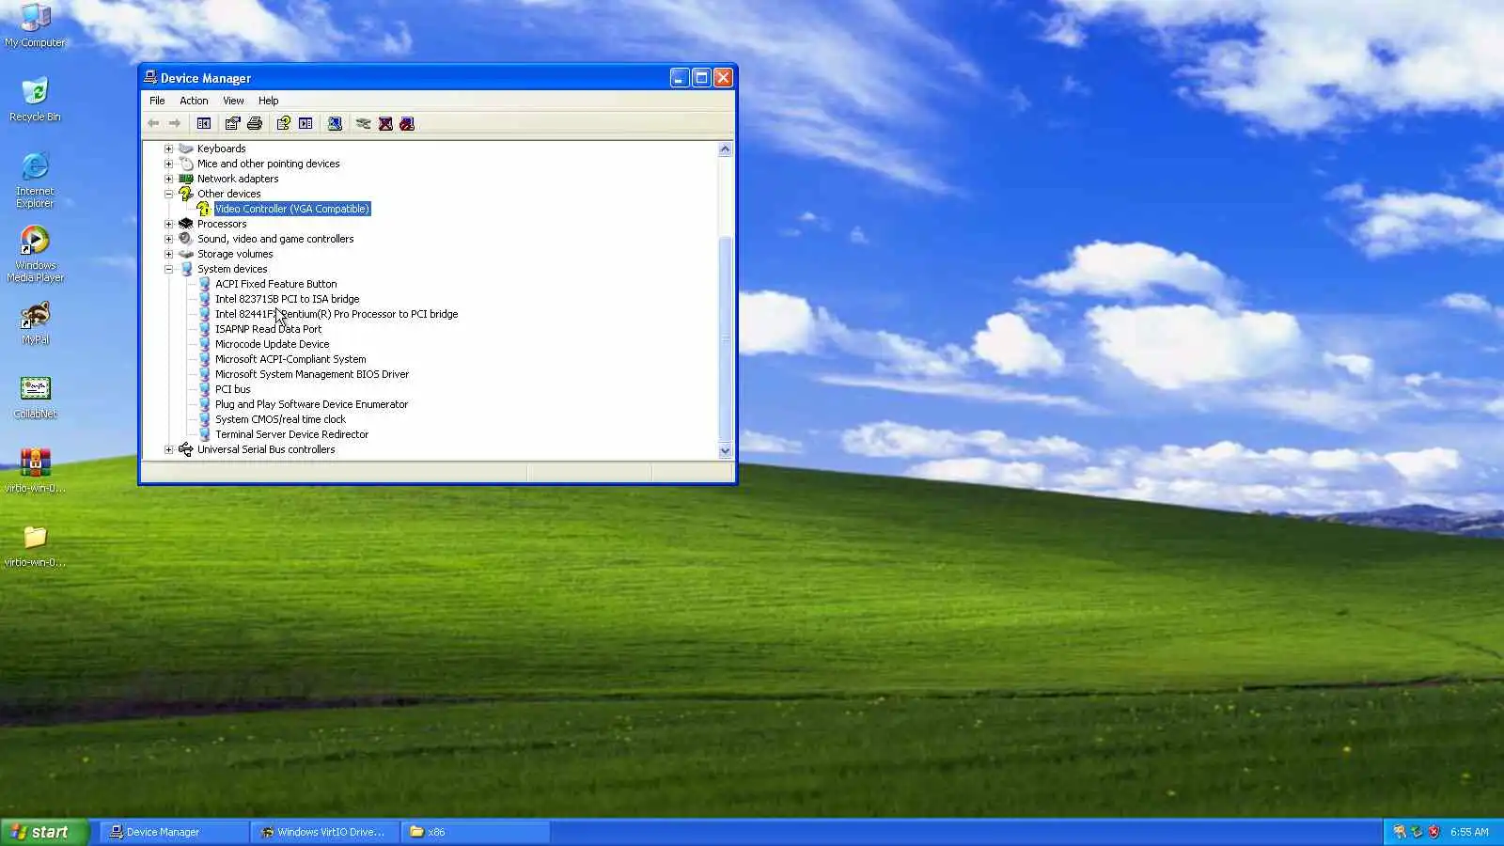The height and width of the screenshot is (846, 1504).
Task: Open the Help menu
Action: [x=269, y=101]
